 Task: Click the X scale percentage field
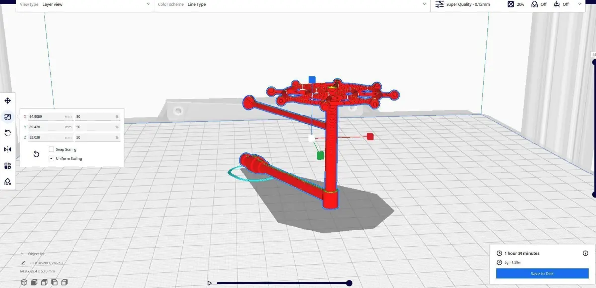pos(97,117)
